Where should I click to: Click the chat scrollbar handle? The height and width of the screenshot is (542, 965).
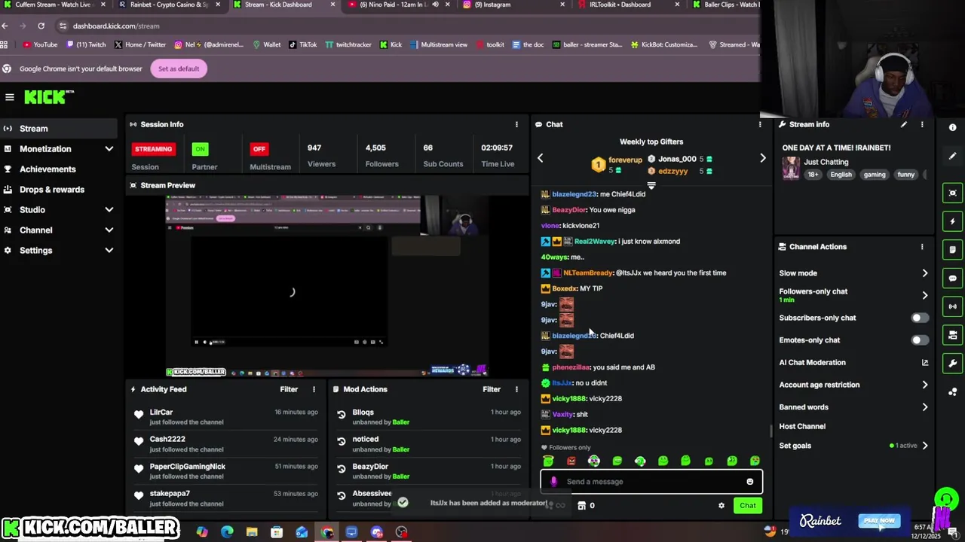pyautogui.click(x=770, y=431)
